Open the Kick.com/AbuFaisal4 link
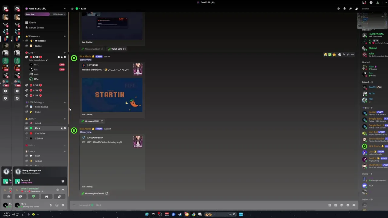 coord(94,193)
